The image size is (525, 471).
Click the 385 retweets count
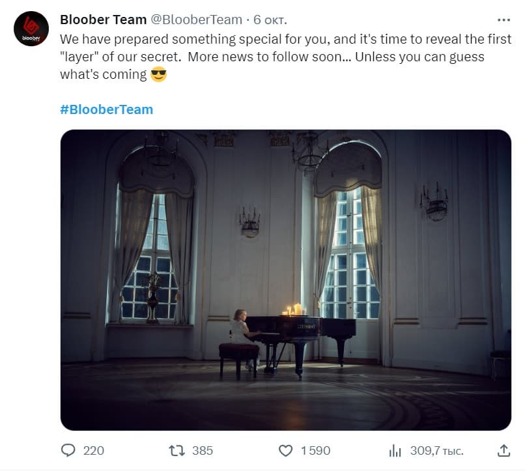point(203,450)
